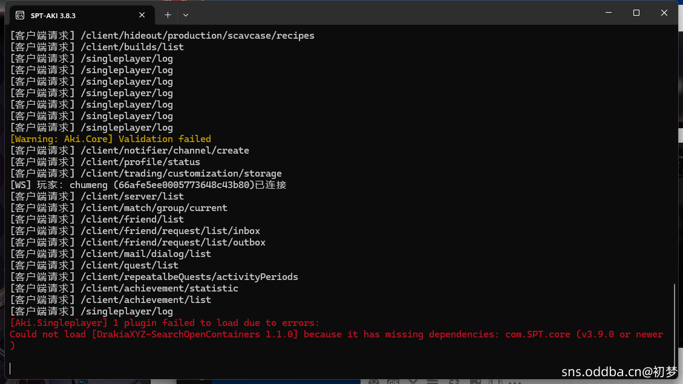Click the WS chumeng connection line
This screenshot has width=683, height=384.
(148, 185)
